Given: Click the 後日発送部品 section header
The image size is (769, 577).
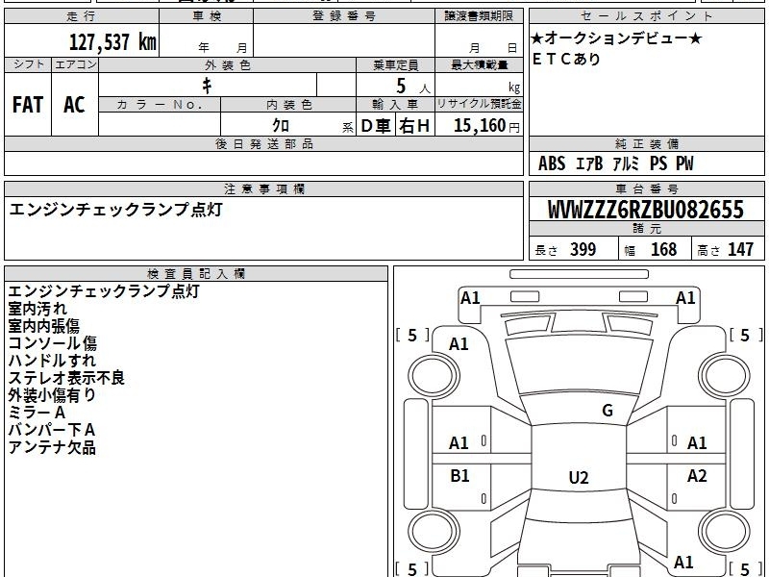Looking at the screenshot, I should (263, 143).
